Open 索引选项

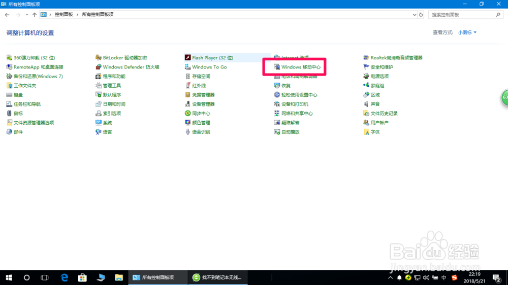108,114
